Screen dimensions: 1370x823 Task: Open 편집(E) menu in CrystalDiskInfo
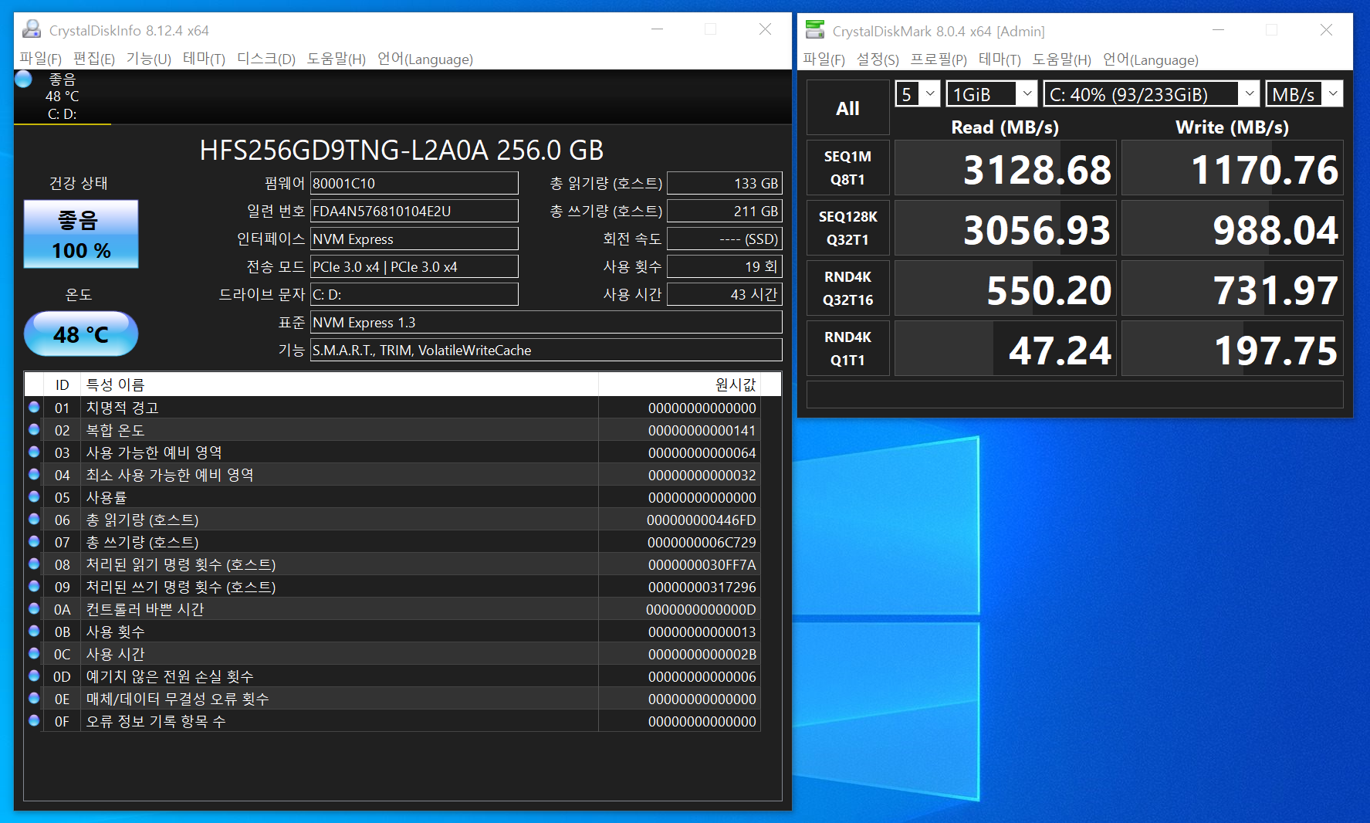click(94, 59)
